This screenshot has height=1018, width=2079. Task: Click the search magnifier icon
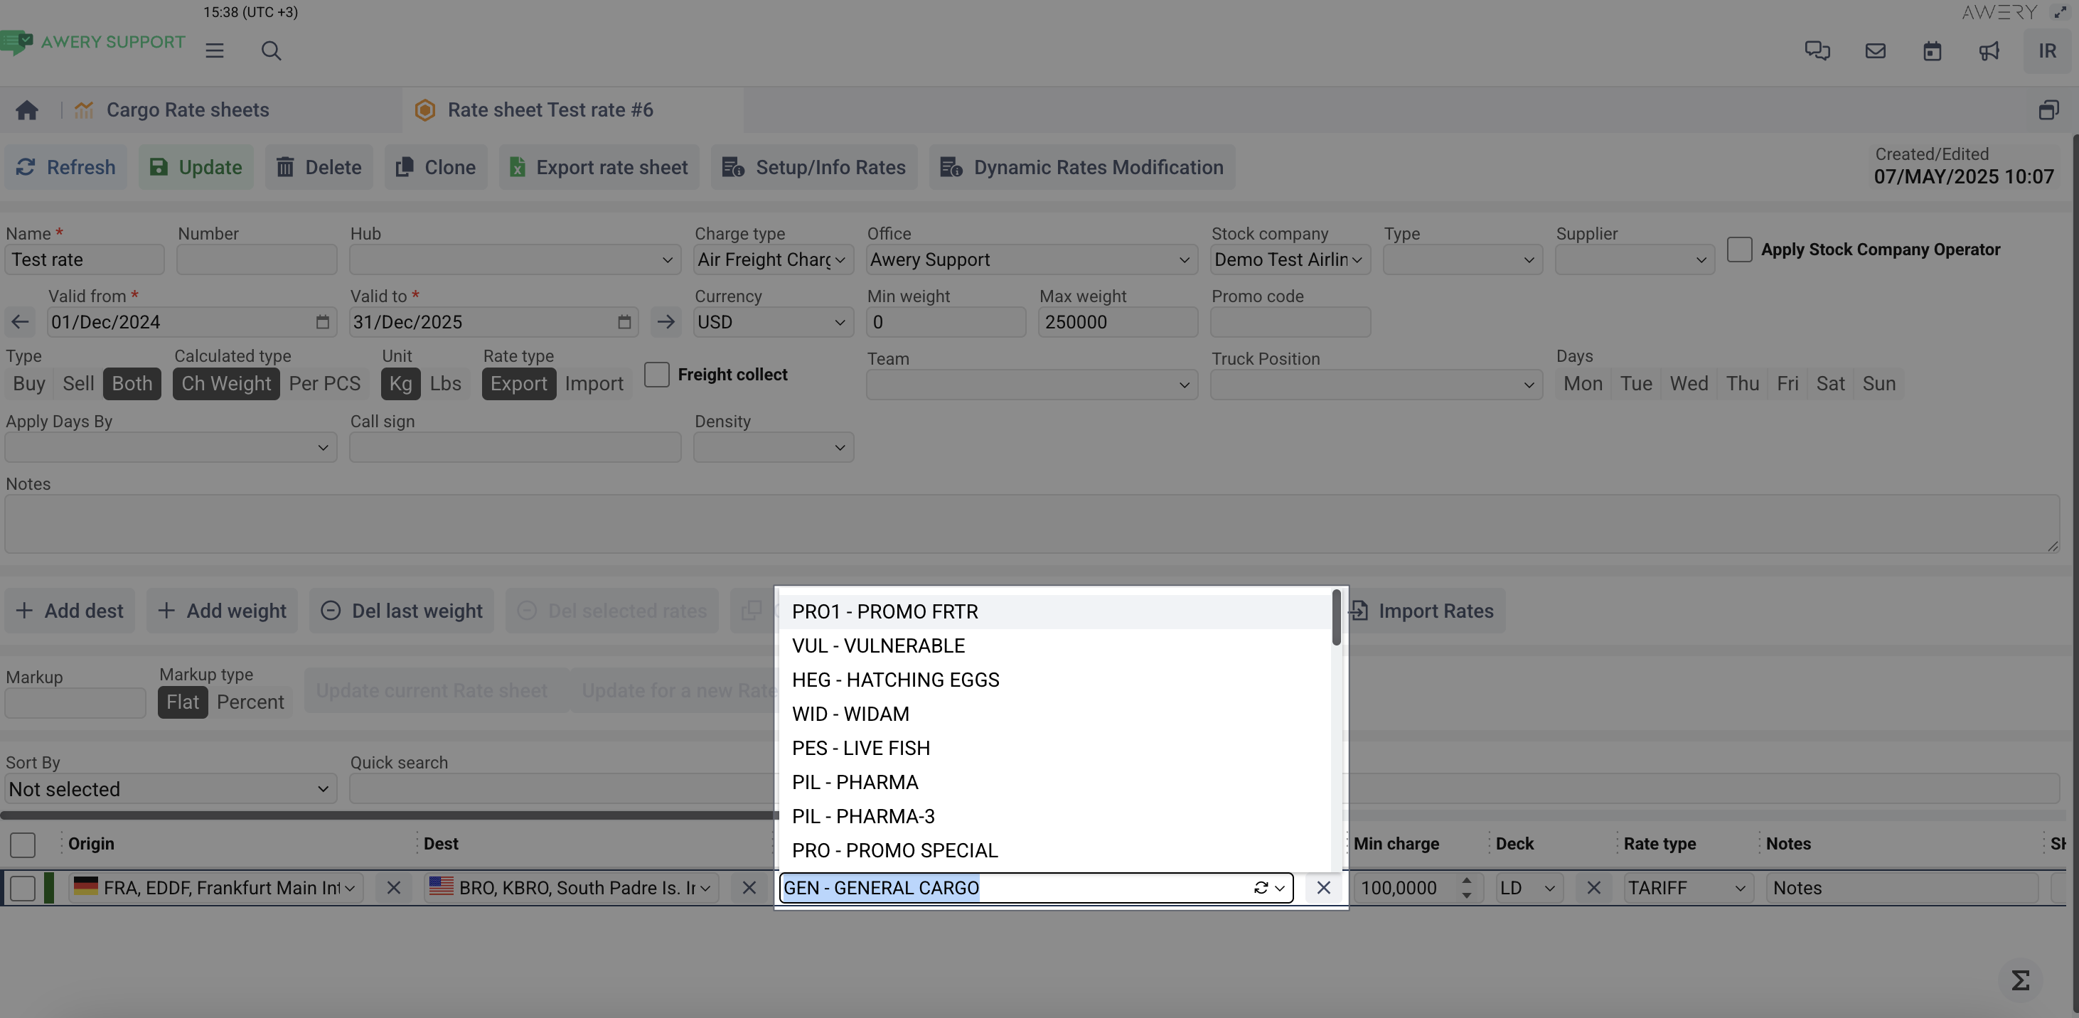click(x=271, y=50)
